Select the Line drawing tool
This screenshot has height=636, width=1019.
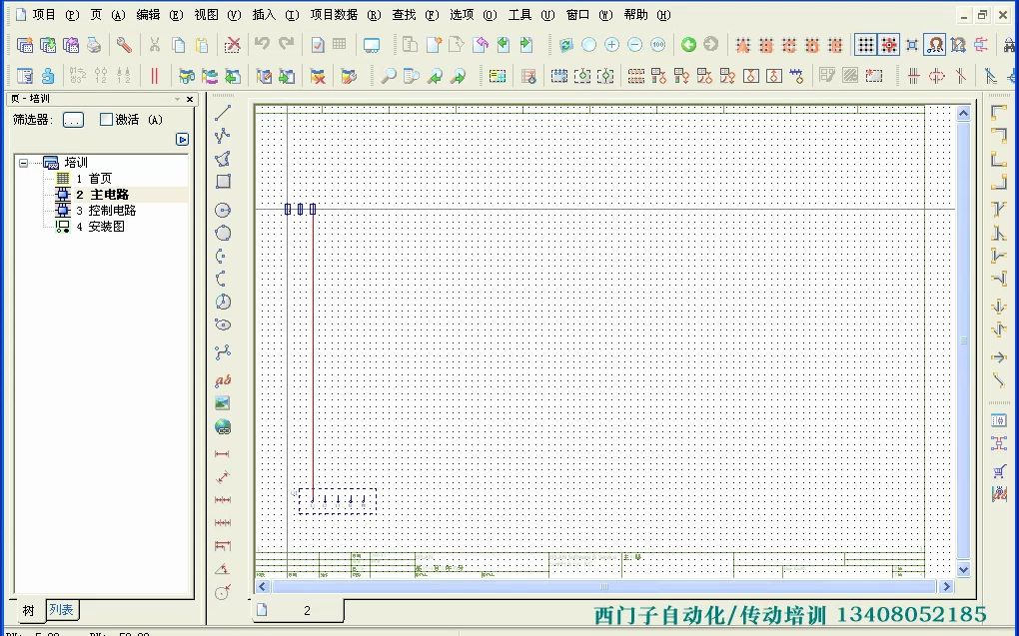point(223,113)
